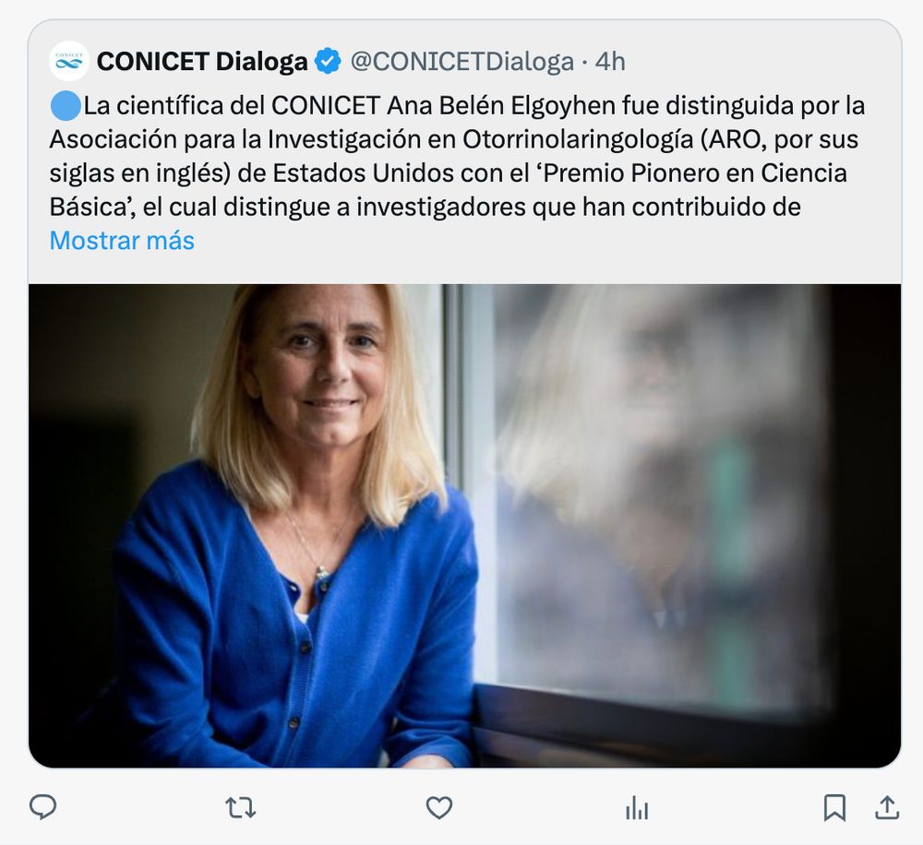
Task: Click the tweet text about Ana Belén Elgoyhen
Action: click(457, 157)
